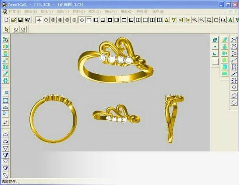Viewport: 239px width, 185px height.
Task: Select the left-half black view icon
Action: click(96, 20)
